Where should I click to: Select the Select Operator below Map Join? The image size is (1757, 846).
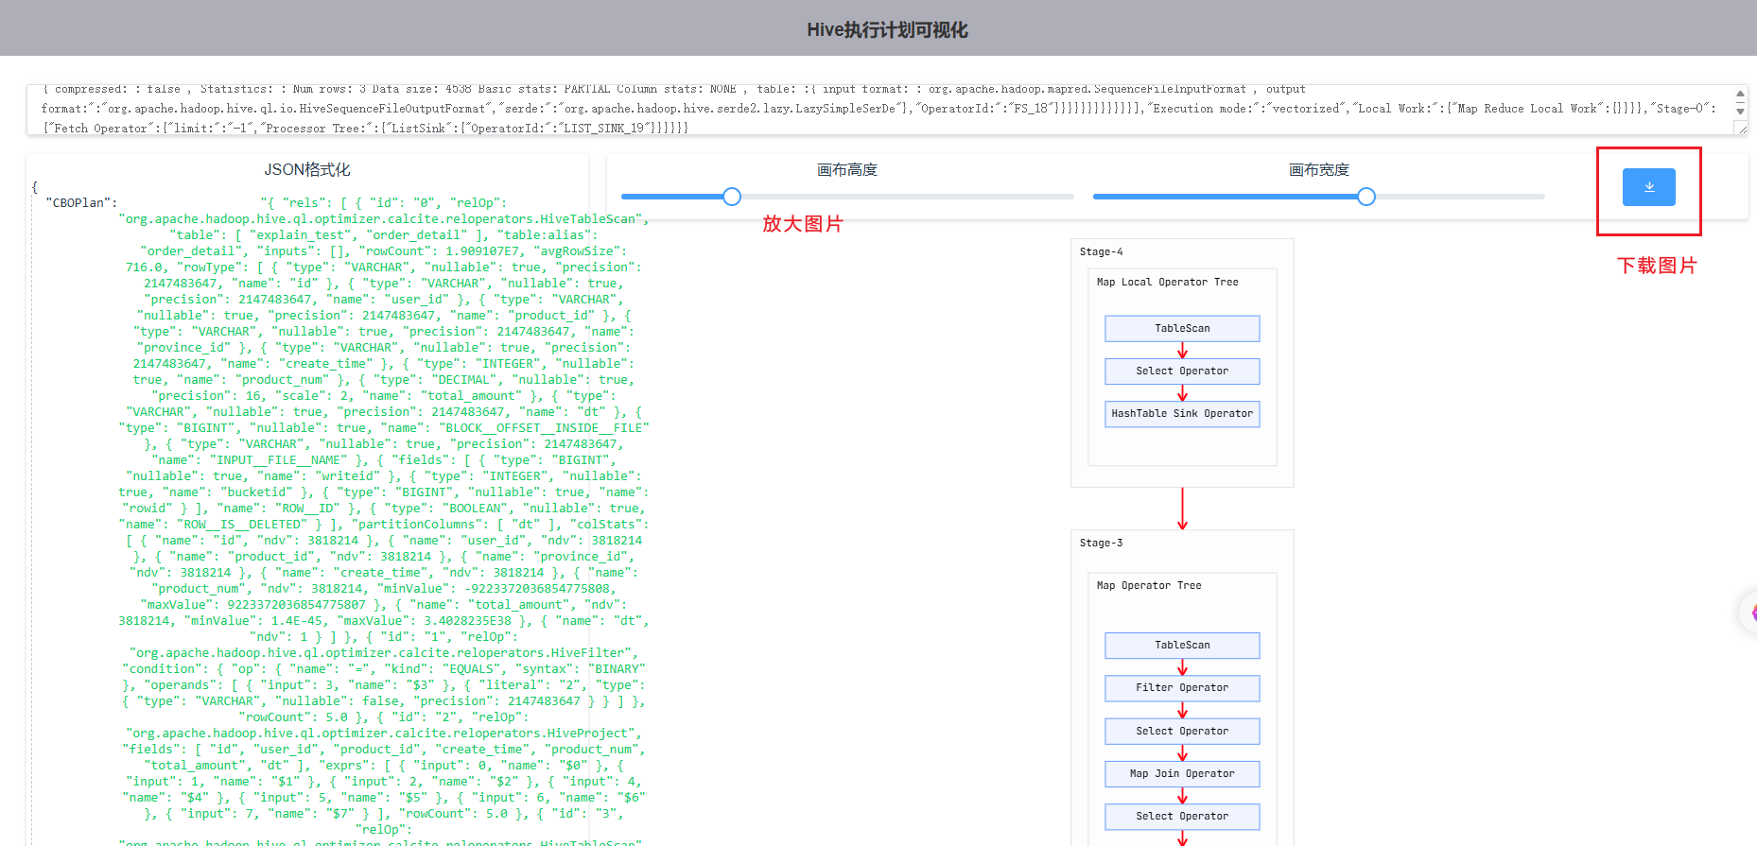tap(1182, 817)
